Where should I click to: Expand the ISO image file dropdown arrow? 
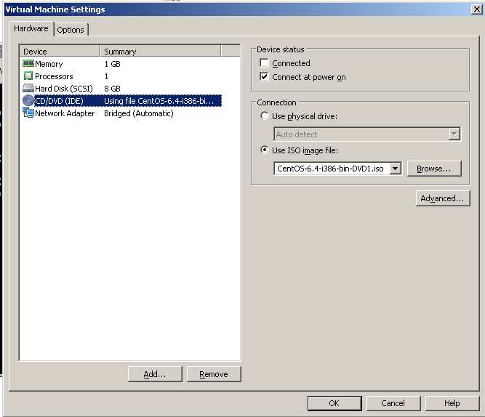click(396, 169)
